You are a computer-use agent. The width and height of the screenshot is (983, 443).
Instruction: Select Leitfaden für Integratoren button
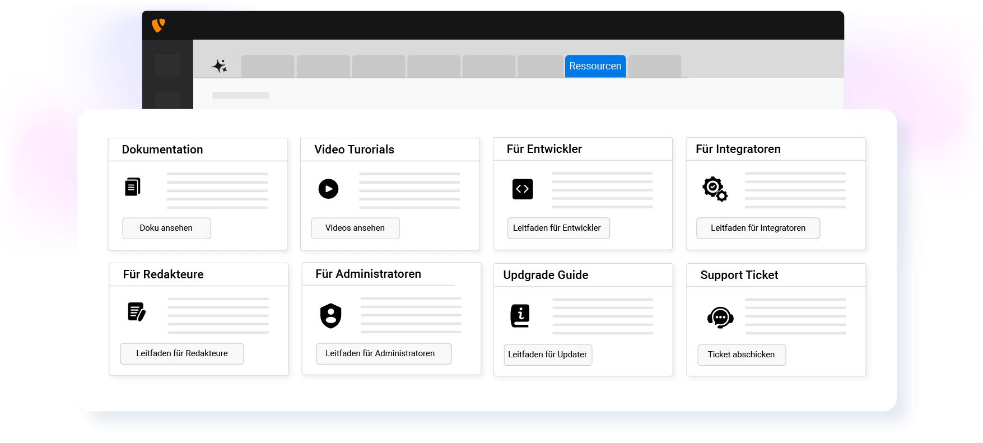[x=758, y=228]
